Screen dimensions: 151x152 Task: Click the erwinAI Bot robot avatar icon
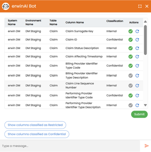click(x=6, y=6)
